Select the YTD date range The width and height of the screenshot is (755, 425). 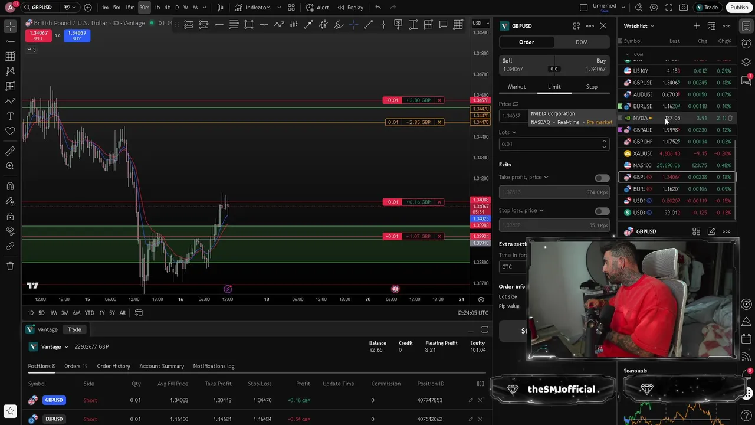[89, 313]
